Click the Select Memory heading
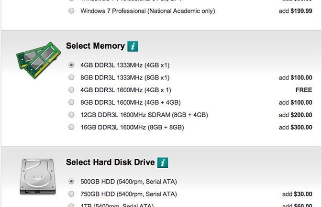 click(x=95, y=46)
